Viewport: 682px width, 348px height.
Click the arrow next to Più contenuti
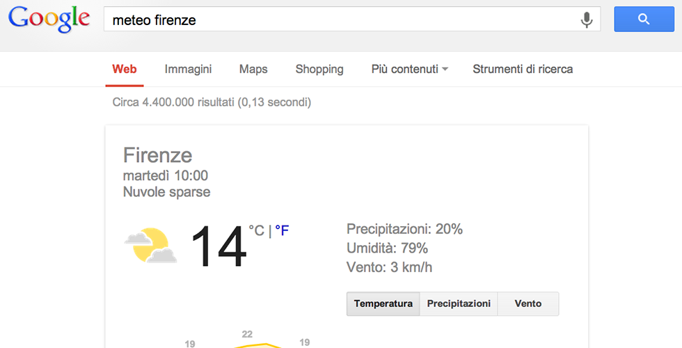click(445, 70)
